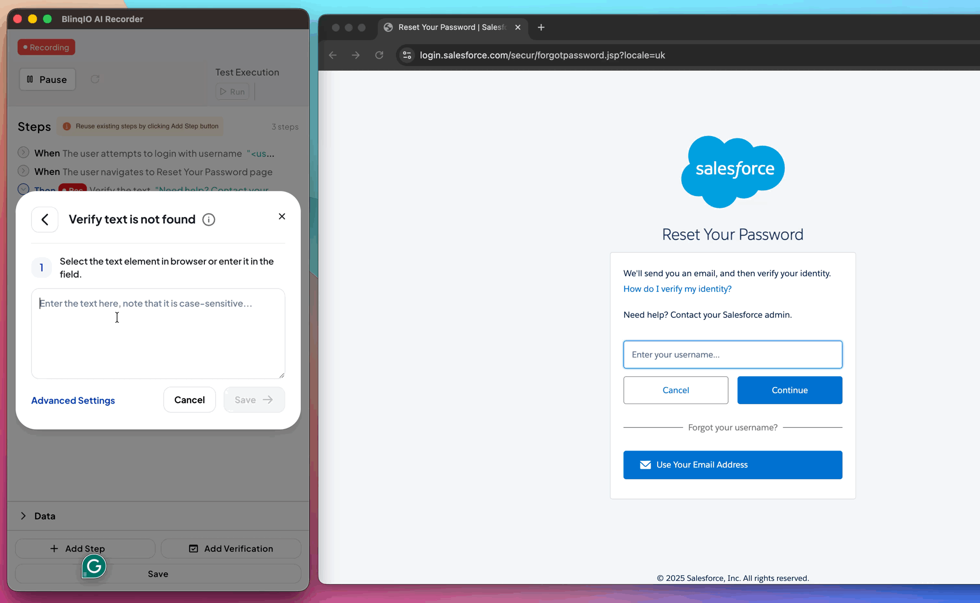This screenshot has width=980, height=603.
Task: Click the browser back arrow
Action: click(x=333, y=55)
